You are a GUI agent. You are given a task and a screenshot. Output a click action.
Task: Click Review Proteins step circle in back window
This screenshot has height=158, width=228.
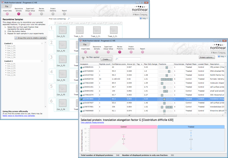tap(41, 14)
